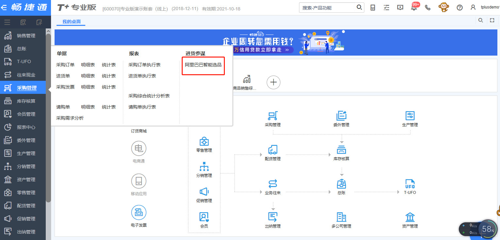Open 阿里巴巴智能选品 link
The image size is (500, 240).
click(203, 65)
